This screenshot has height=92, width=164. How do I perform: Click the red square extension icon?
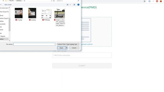(161, 1)
